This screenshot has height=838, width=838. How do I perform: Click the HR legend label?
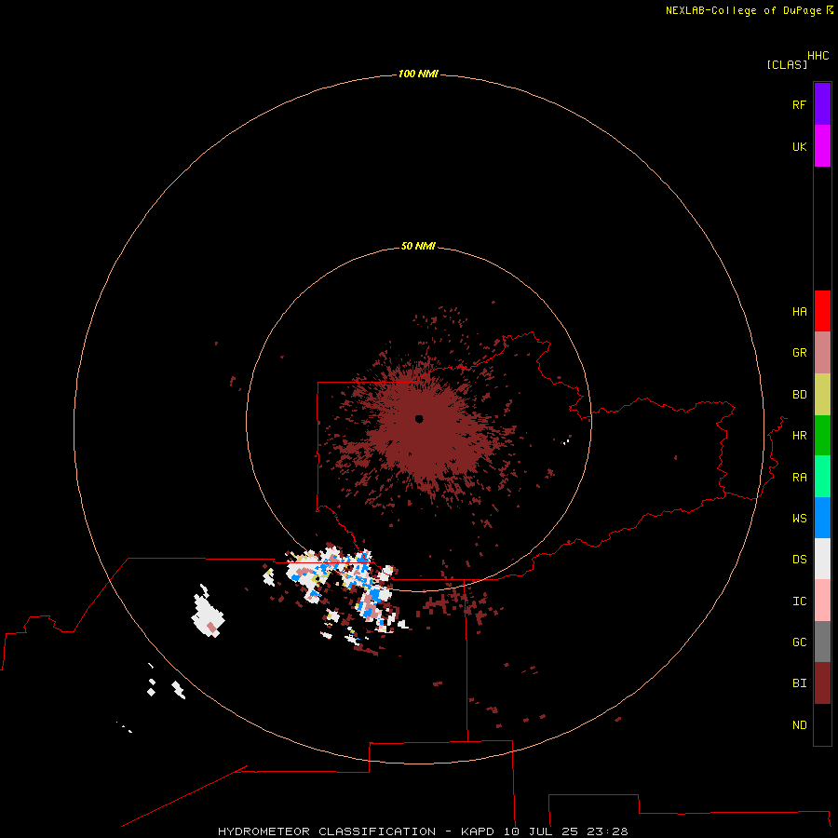click(799, 436)
